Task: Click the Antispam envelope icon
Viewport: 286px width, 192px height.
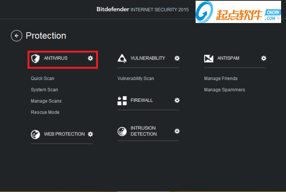Action: pos(209,58)
